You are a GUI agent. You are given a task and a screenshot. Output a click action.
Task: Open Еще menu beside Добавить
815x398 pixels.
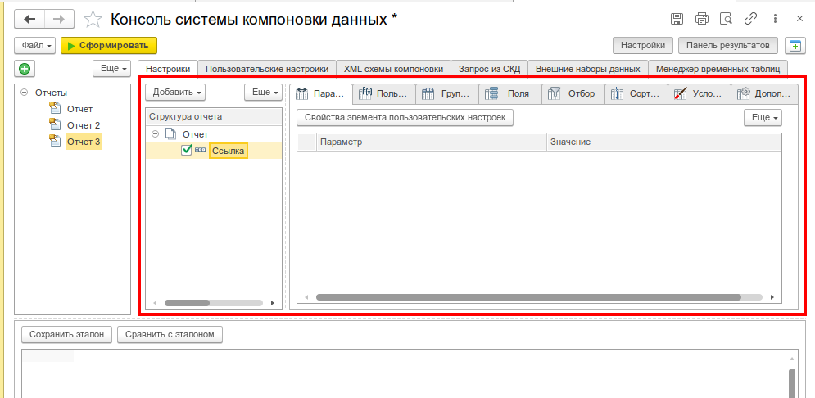click(264, 92)
